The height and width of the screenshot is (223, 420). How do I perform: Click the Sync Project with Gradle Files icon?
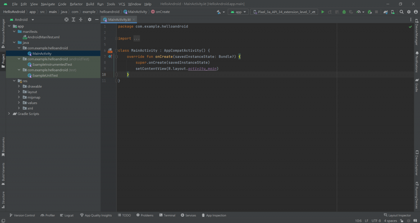[x=386, y=12]
